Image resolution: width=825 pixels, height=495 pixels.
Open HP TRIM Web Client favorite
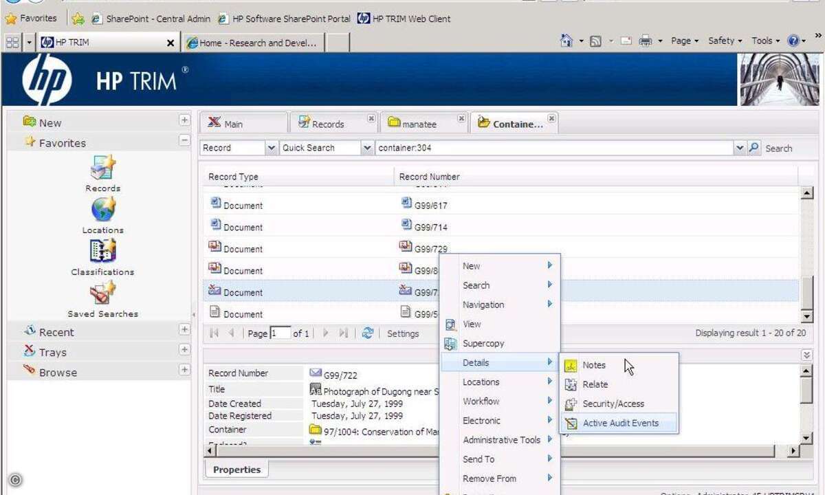point(404,19)
